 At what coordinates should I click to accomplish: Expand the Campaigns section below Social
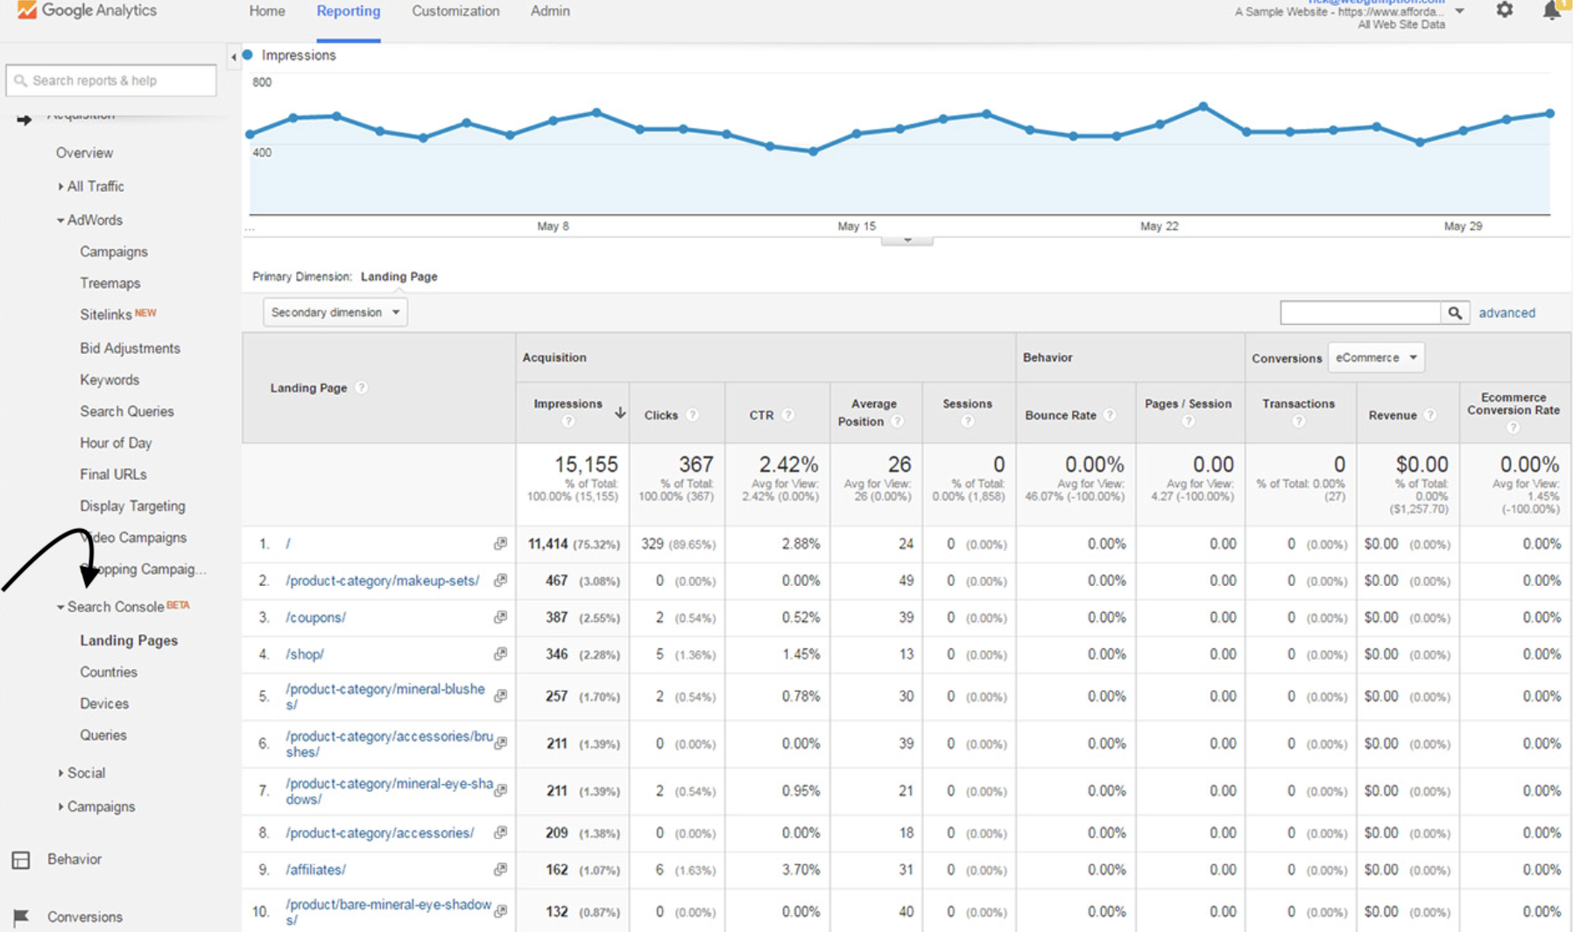point(60,807)
